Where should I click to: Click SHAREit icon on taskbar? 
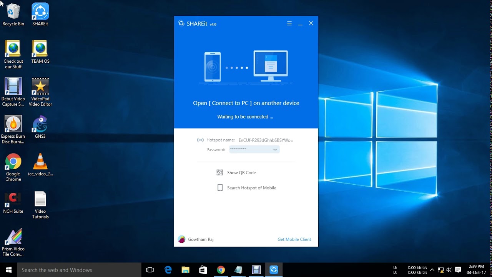(x=274, y=270)
